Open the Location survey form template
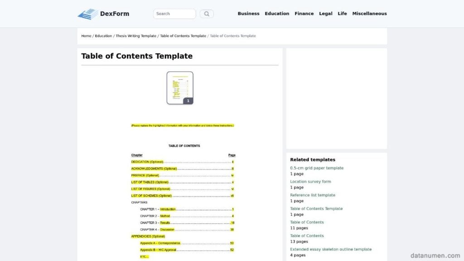 click(310, 181)
